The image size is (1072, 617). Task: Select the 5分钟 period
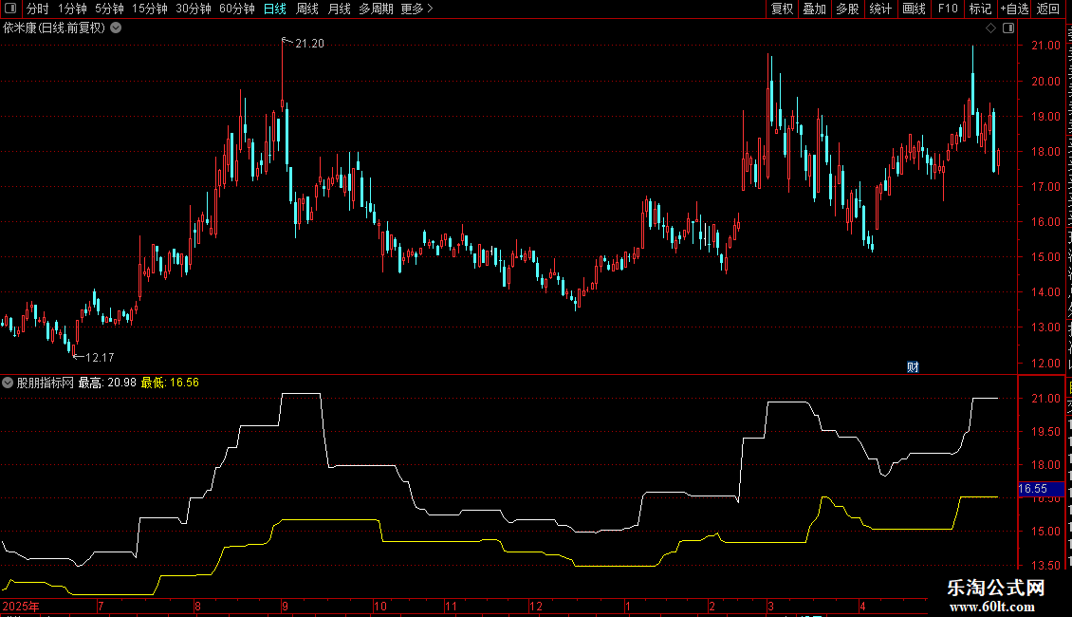coord(109,9)
